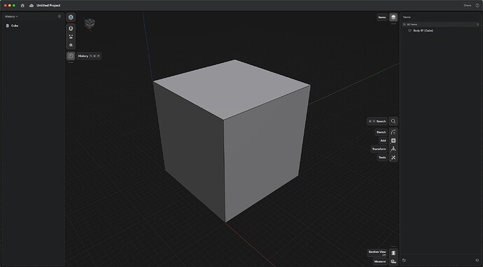Open the units settings icon
483x267 pixels.
[71, 36]
